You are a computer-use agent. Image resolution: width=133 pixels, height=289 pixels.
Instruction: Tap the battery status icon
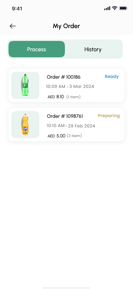coord(123,8)
